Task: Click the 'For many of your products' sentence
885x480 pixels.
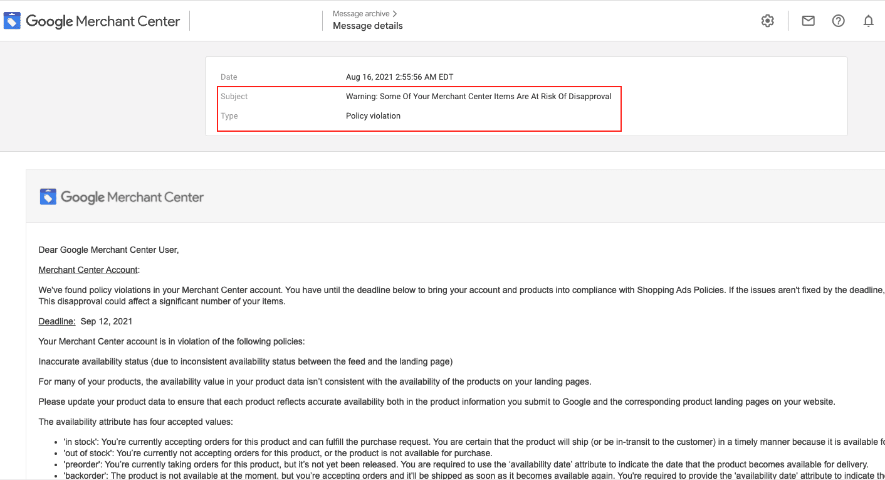Action: tap(315, 381)
